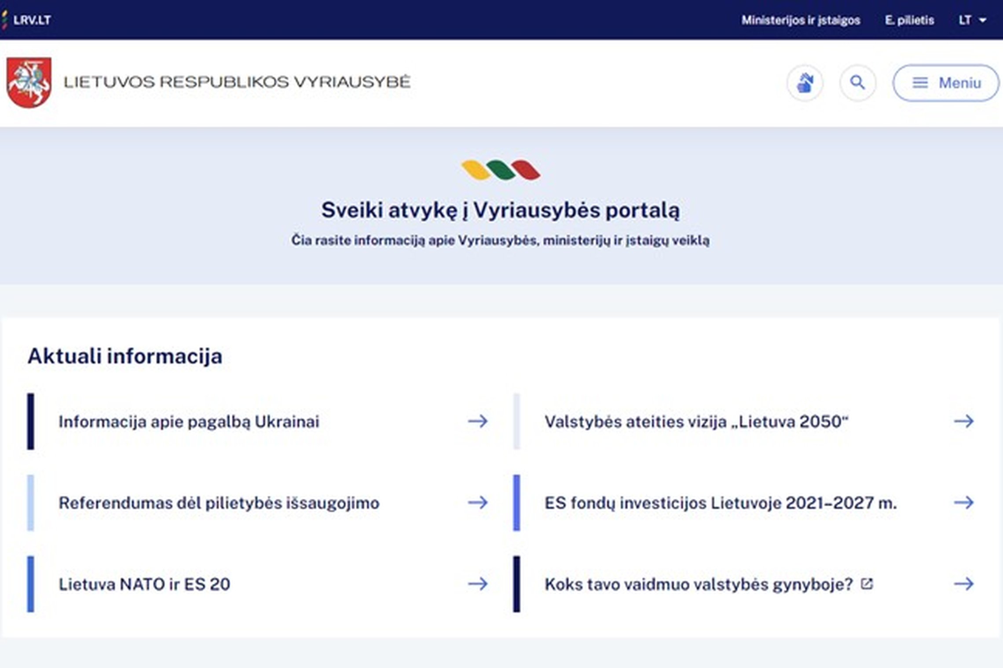This screenshot has width=1003, height=668.
Task: Click Sveiki atvykę į Vyriausybės portalą heading
Action: click(501, 210)
